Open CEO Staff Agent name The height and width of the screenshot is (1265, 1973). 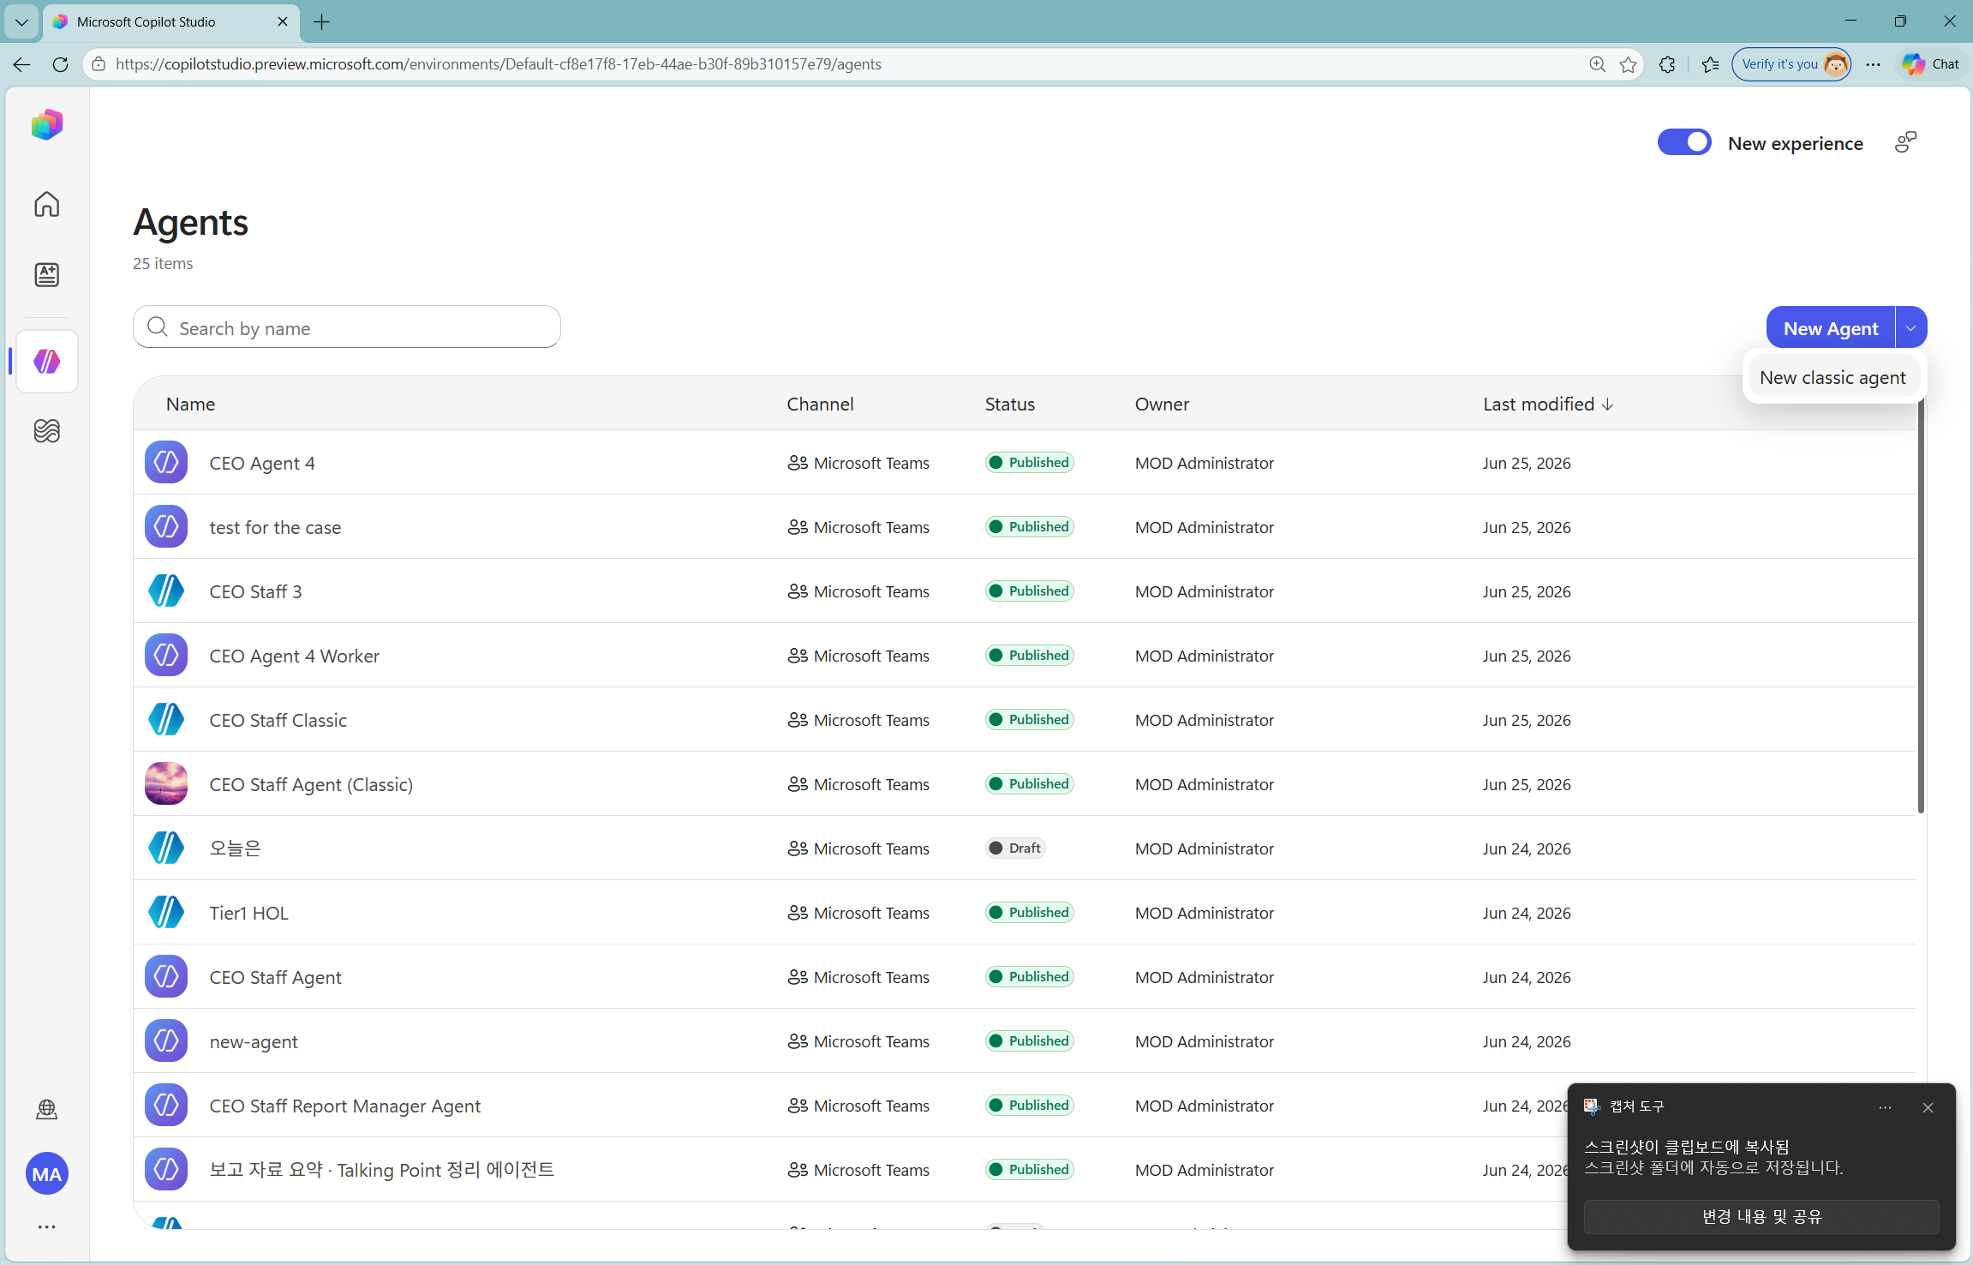tap(275, 977)
